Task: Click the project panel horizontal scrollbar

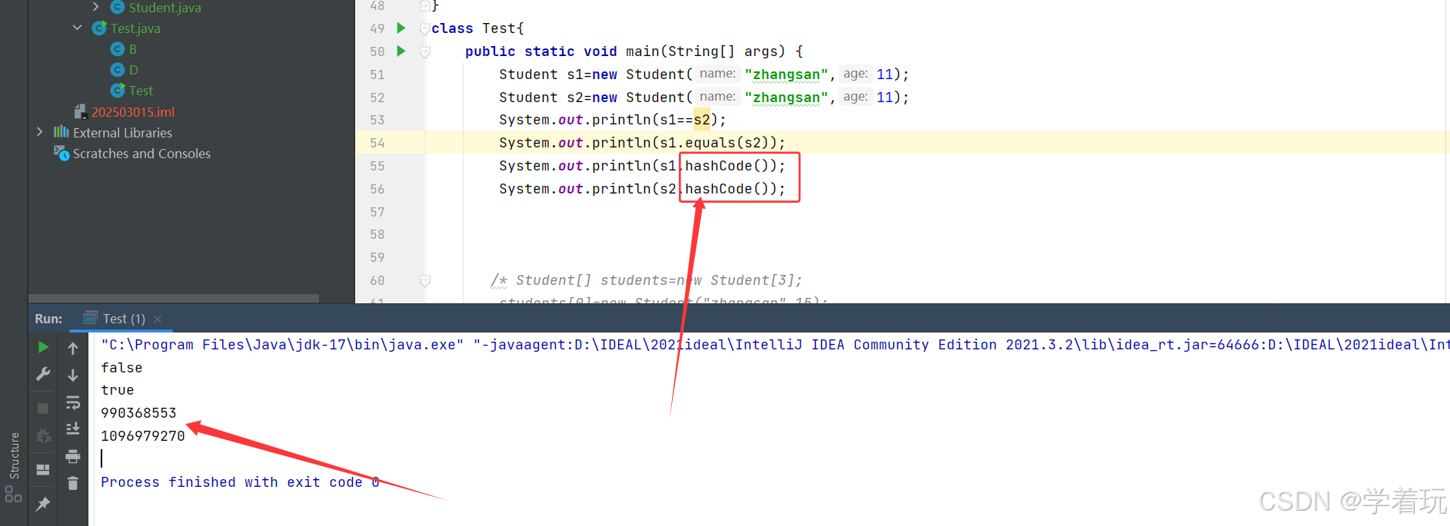Action: pyautogui.click(x=174, y=298)
